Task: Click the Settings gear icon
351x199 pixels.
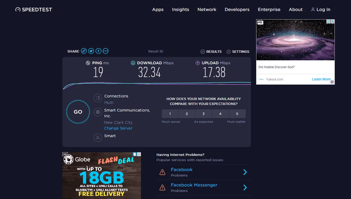Action: pyautogui.click(x=228, y=52)
